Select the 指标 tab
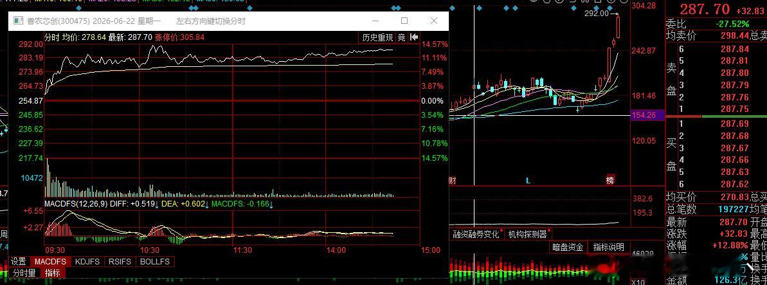The height and width of the screenshot is (285, 767). 52,273
